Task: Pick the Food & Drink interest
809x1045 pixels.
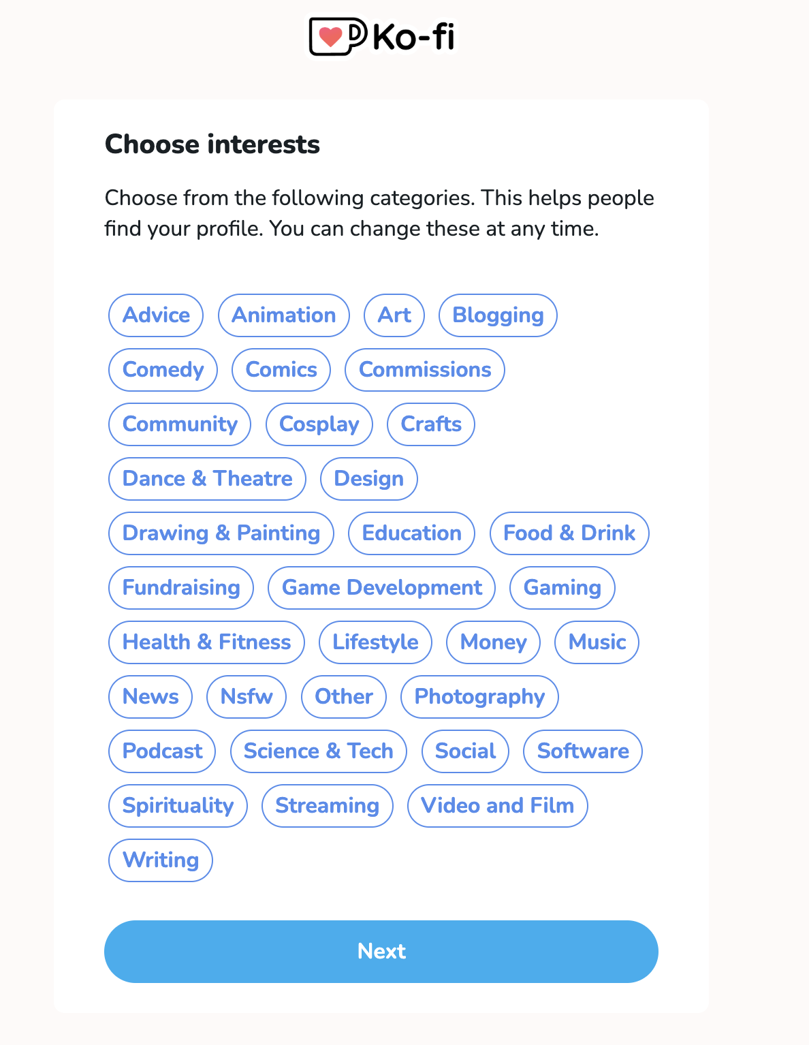Action: coord(569,533)
